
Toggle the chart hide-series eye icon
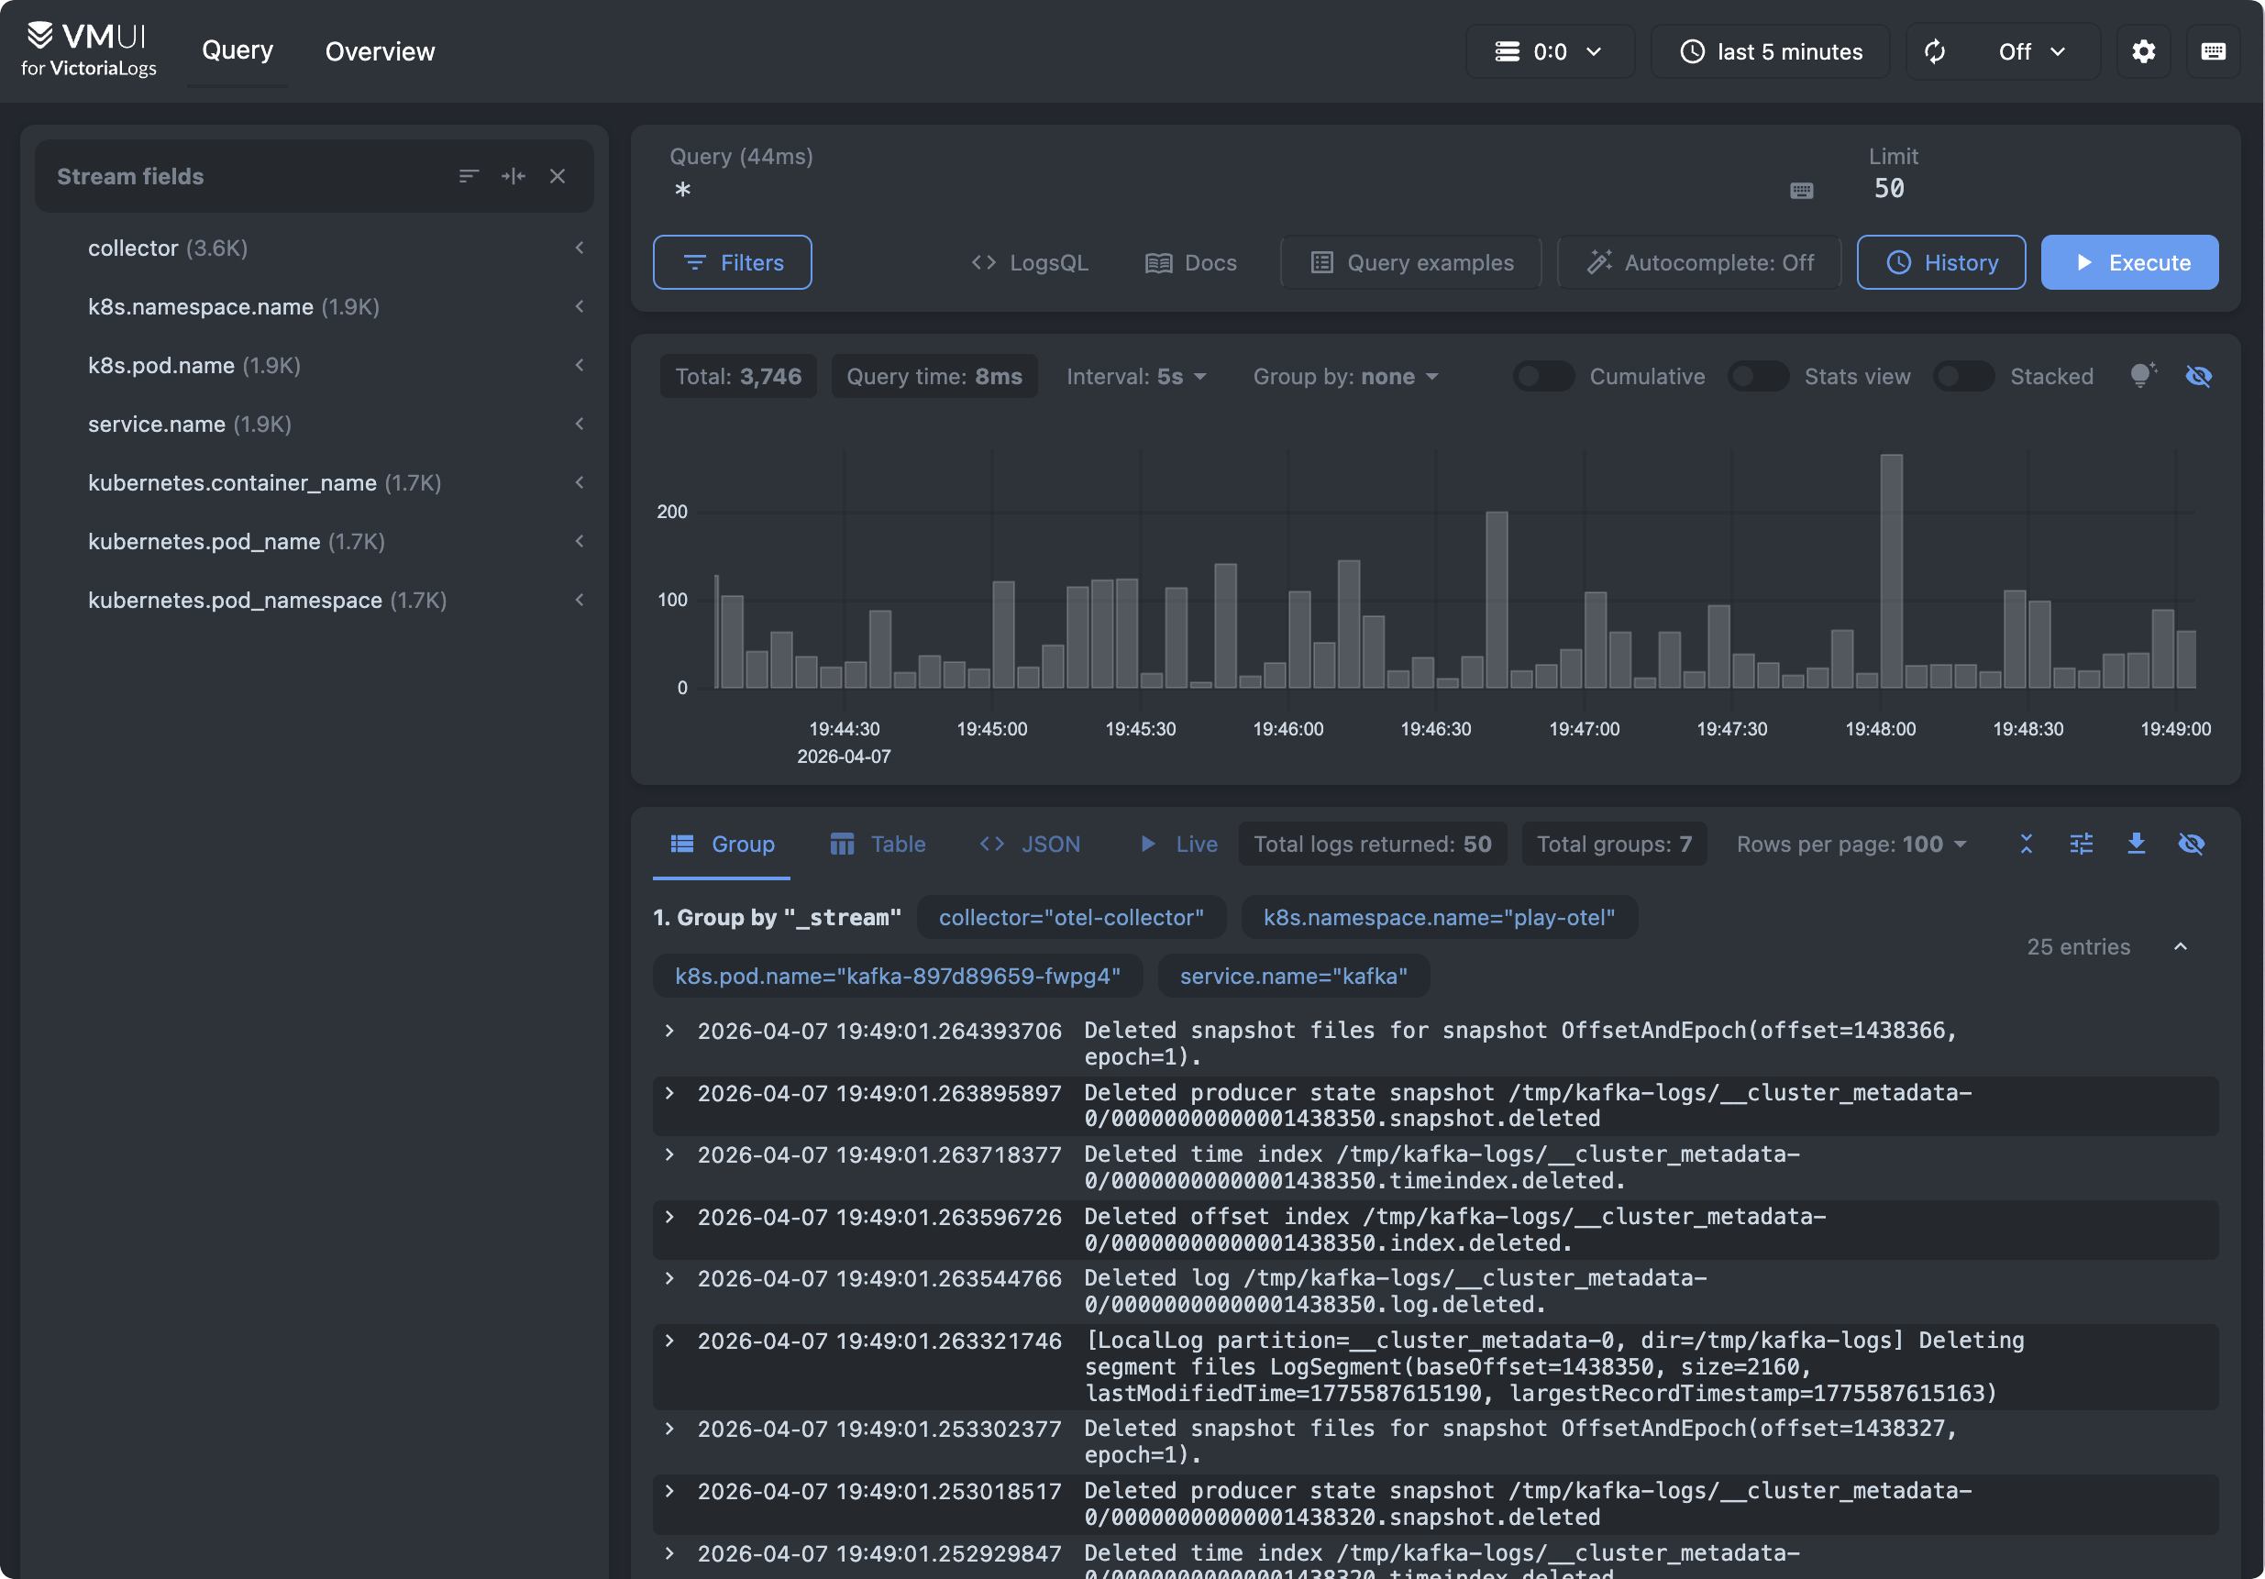pyautogui.click(x=2199, y=376)
